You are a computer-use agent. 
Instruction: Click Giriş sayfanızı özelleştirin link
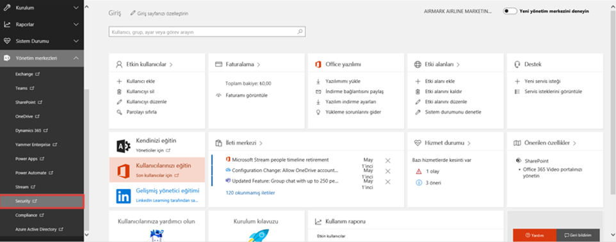[x=163, y=13]
